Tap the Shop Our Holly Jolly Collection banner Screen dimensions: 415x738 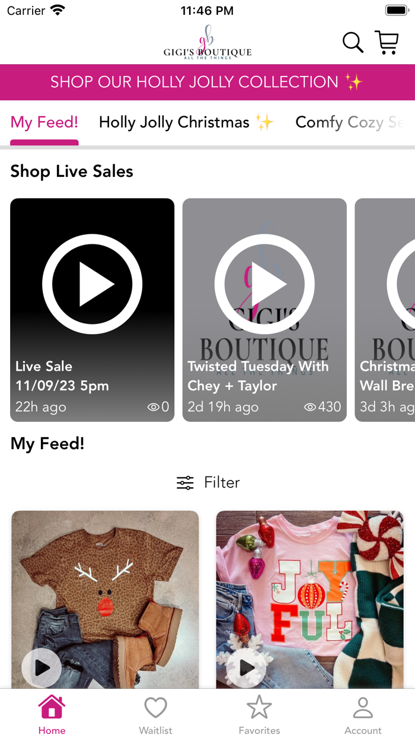coord(207,82)
